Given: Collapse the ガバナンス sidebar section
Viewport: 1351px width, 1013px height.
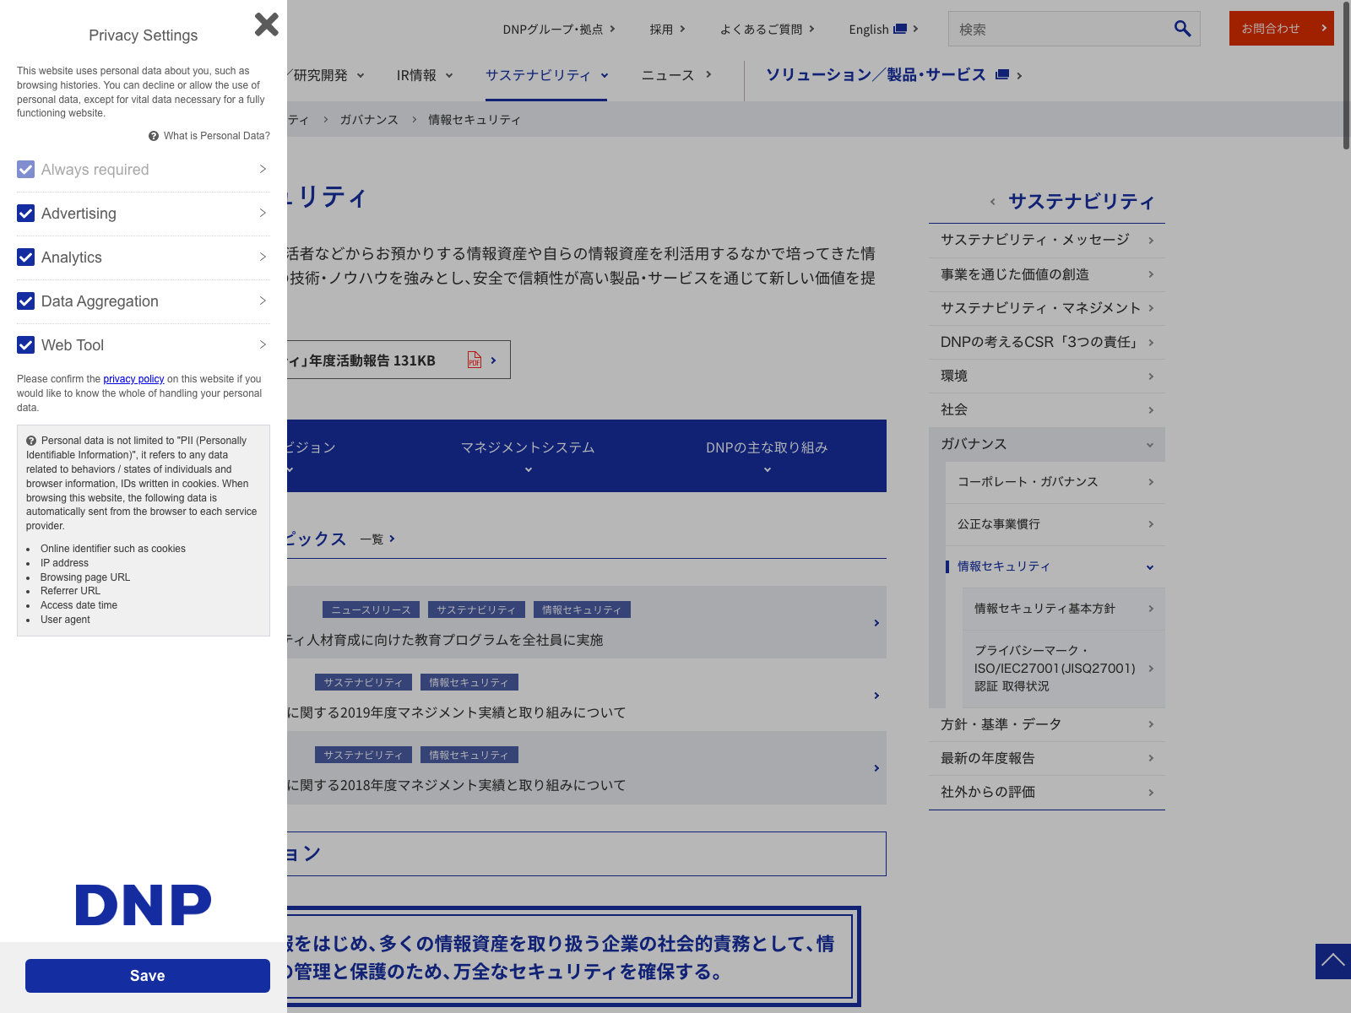Looking at the screenshot, I should (1149, 445).
